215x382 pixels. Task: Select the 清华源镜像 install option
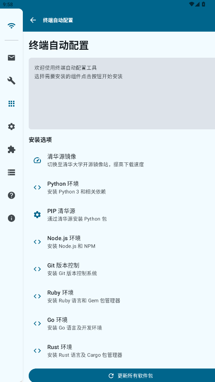point(122,160)
